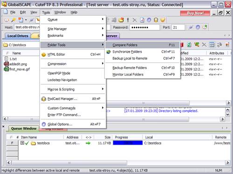This screenshot has height=174, width=233.
Task: Expand the testdocs queue item tree
Action: (x=22, y=143)
